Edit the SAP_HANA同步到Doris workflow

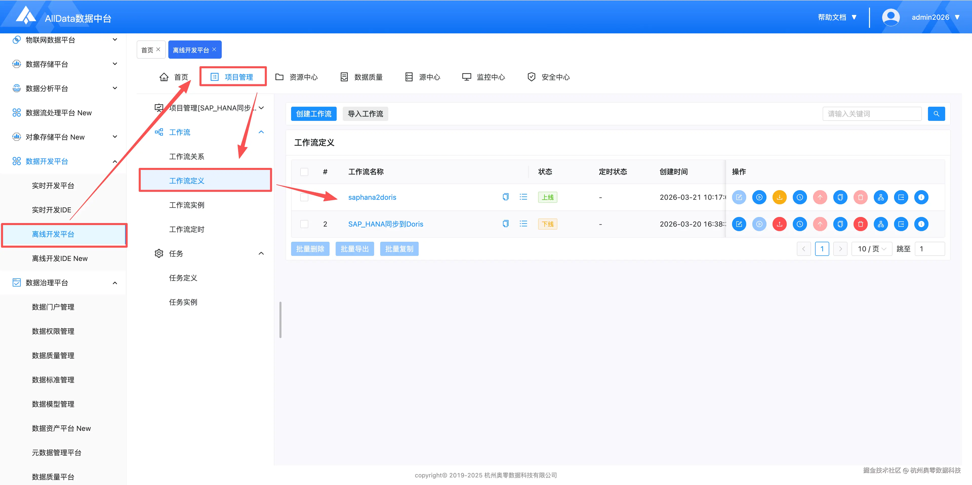point(739,224)
